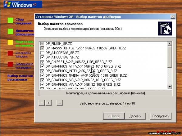Select DP_GRAPHICS_SIS_WXP_X86-32_1010 entry
This screenshot has height=136, width=182.
pos(83,80)
